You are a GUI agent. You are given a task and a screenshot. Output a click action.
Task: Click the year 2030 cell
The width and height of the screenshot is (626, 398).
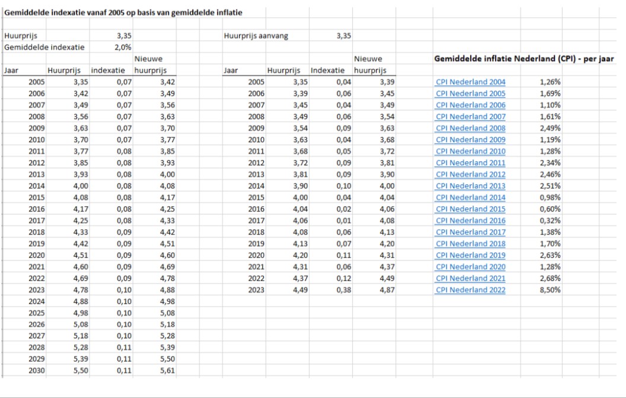(x=34, y=371)
